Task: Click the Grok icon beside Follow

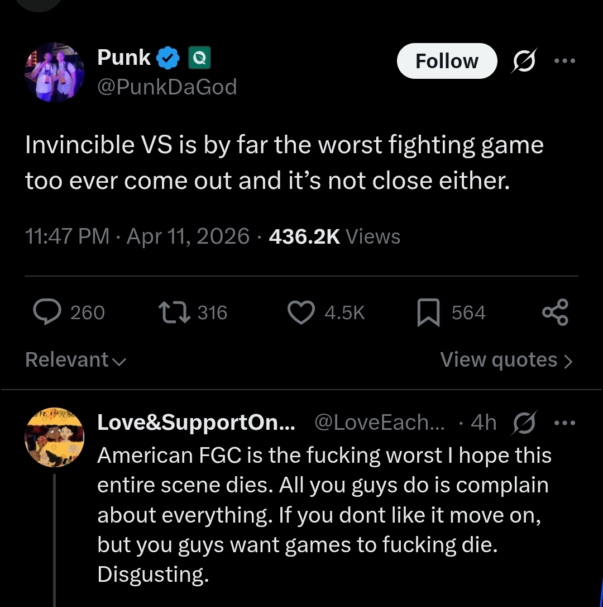Action: pyautogui.click(x=524, y=60)
